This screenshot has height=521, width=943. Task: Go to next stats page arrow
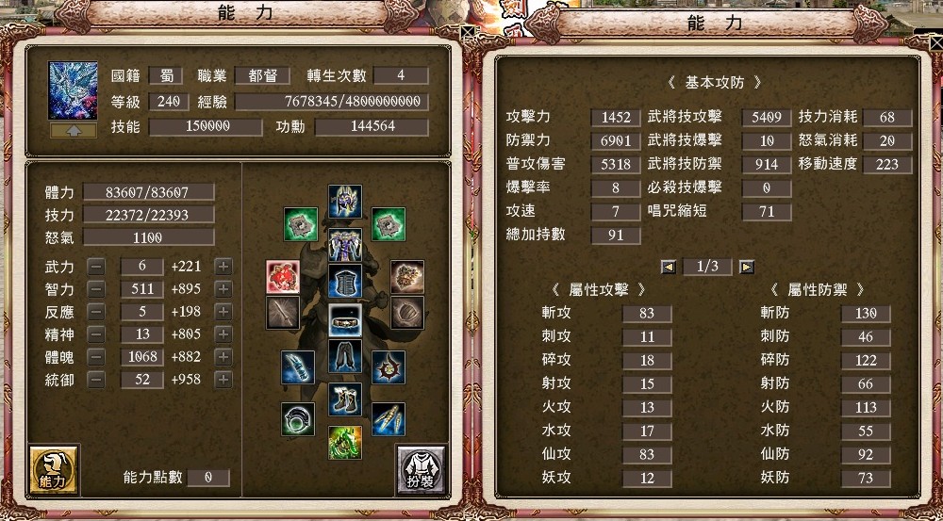pos(747,267)
